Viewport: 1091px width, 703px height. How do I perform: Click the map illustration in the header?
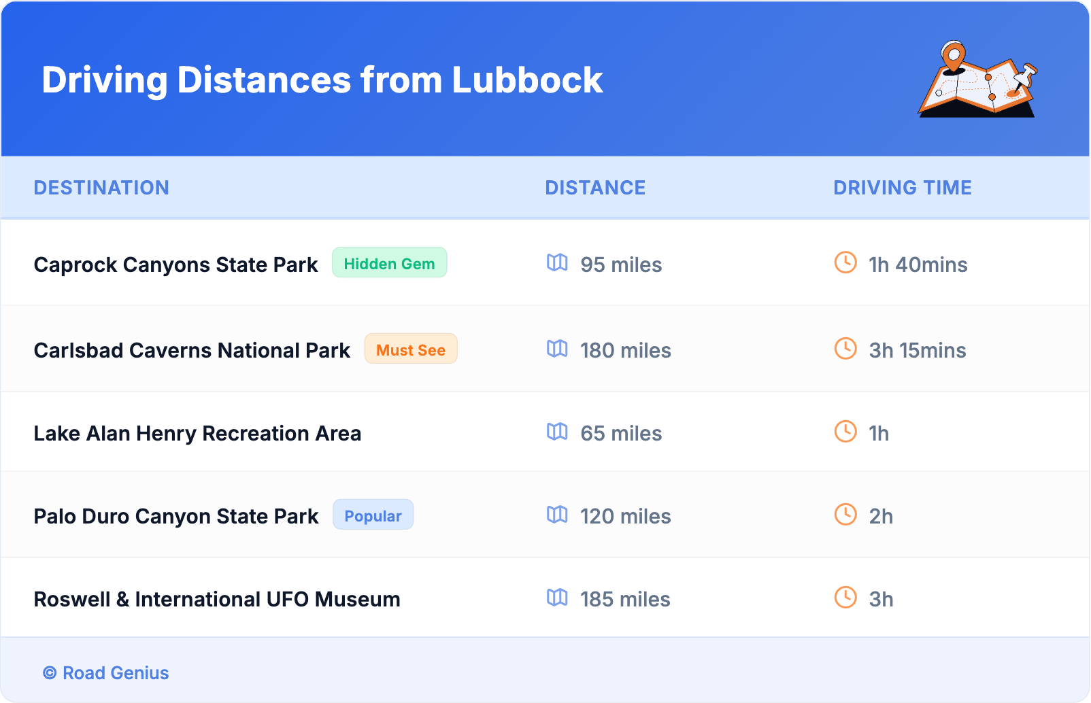point(977,80)
